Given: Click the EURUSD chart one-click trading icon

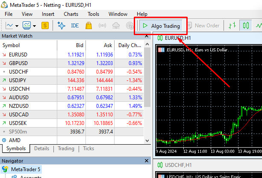Looking at the screenshot, I should pos(161,50).
